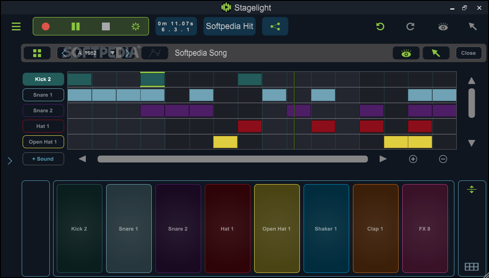Click the horizontal grid scrollbar
Viewport: 489px width, 278px height.
tap(233, 159)
